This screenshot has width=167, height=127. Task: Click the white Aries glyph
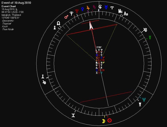point(112,8)
